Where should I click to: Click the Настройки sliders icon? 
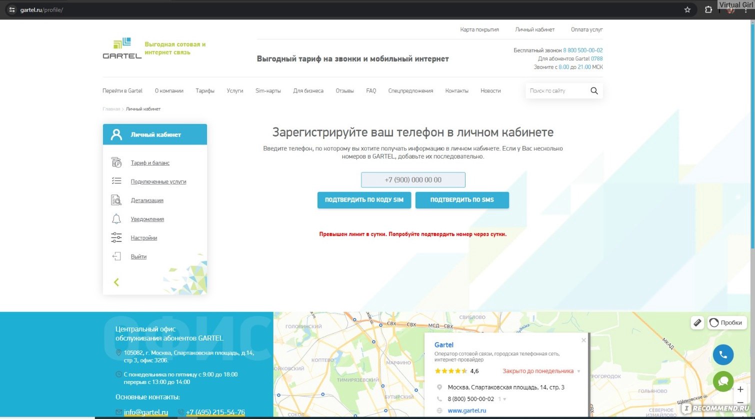(x=116, y=237)
